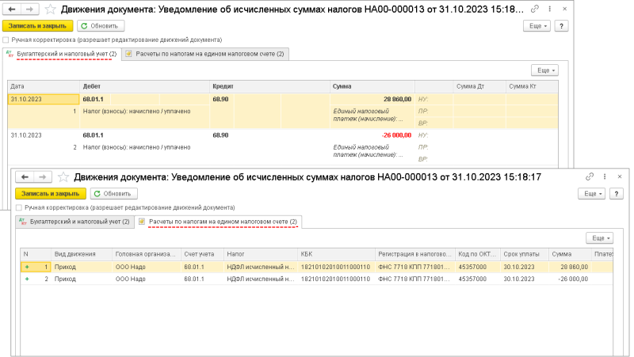Open the kebab menu in the back window title bar
Viewport: 634px width, 357px height.
[x=549, y=9]
